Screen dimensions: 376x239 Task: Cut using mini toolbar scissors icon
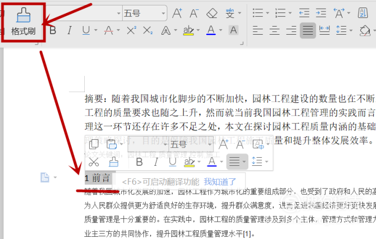(x=94, y=162)
